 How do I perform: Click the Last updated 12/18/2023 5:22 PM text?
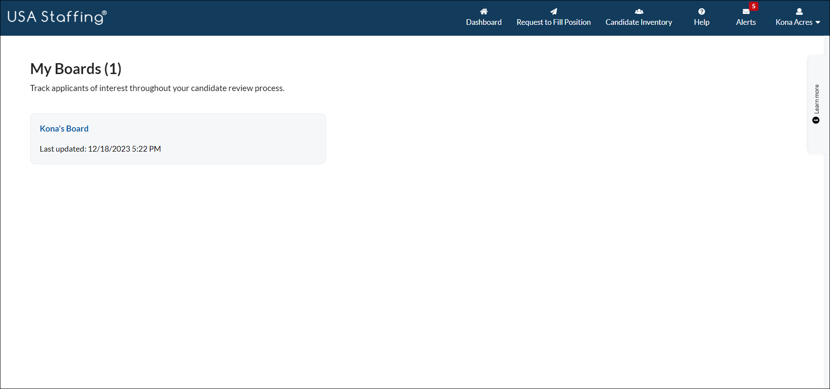[x=100, y=149]
